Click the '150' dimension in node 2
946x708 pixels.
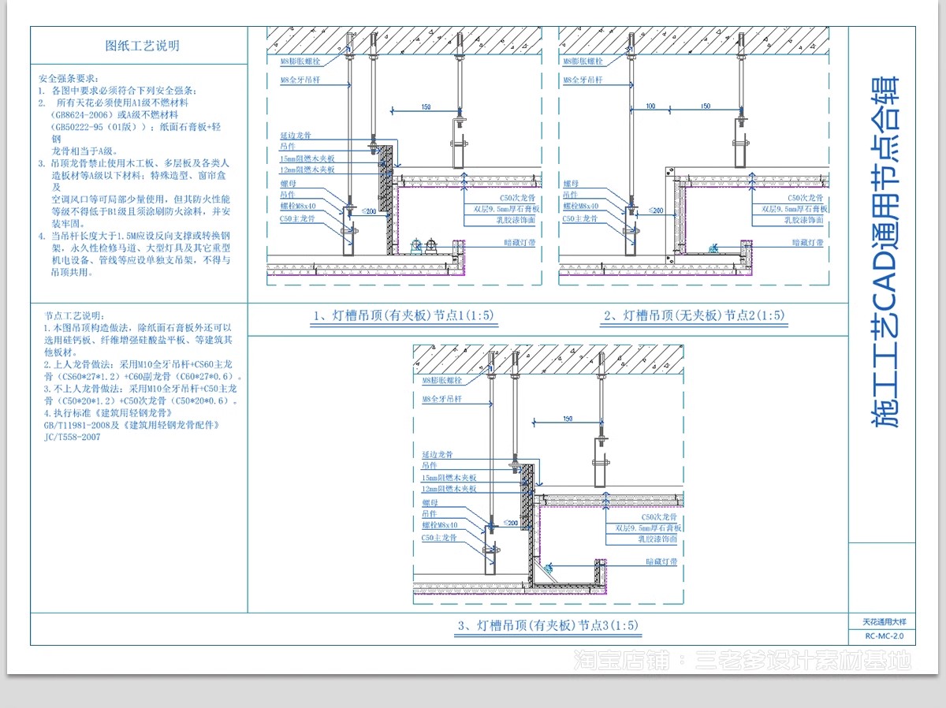706,106
